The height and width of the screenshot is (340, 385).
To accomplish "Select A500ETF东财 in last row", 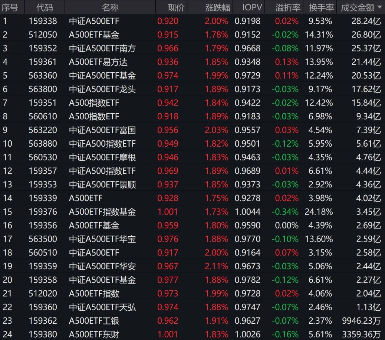I will click(94, 334).
